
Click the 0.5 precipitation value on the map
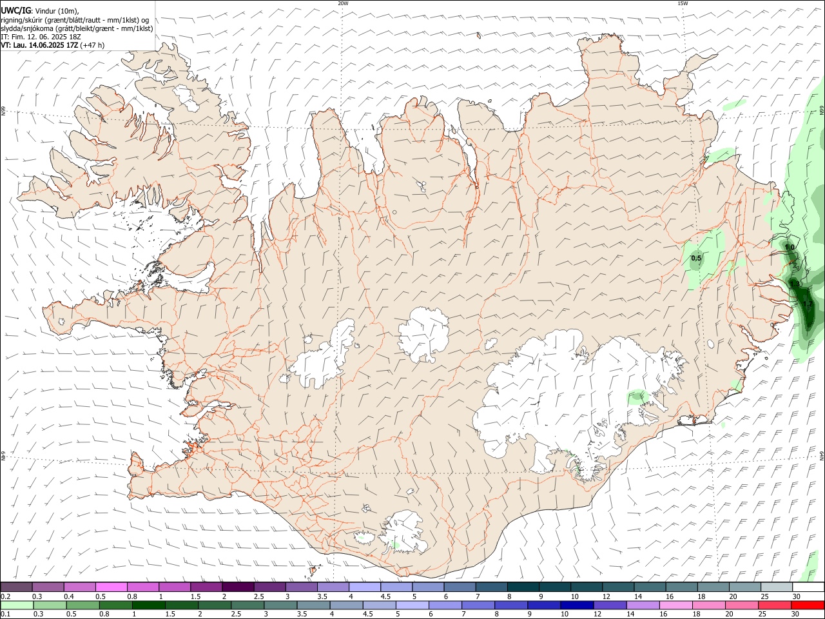696,259
